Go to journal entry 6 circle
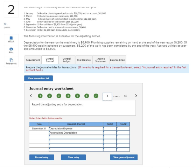The width and height of the screenshot is (196, 168). click(87, 96)
